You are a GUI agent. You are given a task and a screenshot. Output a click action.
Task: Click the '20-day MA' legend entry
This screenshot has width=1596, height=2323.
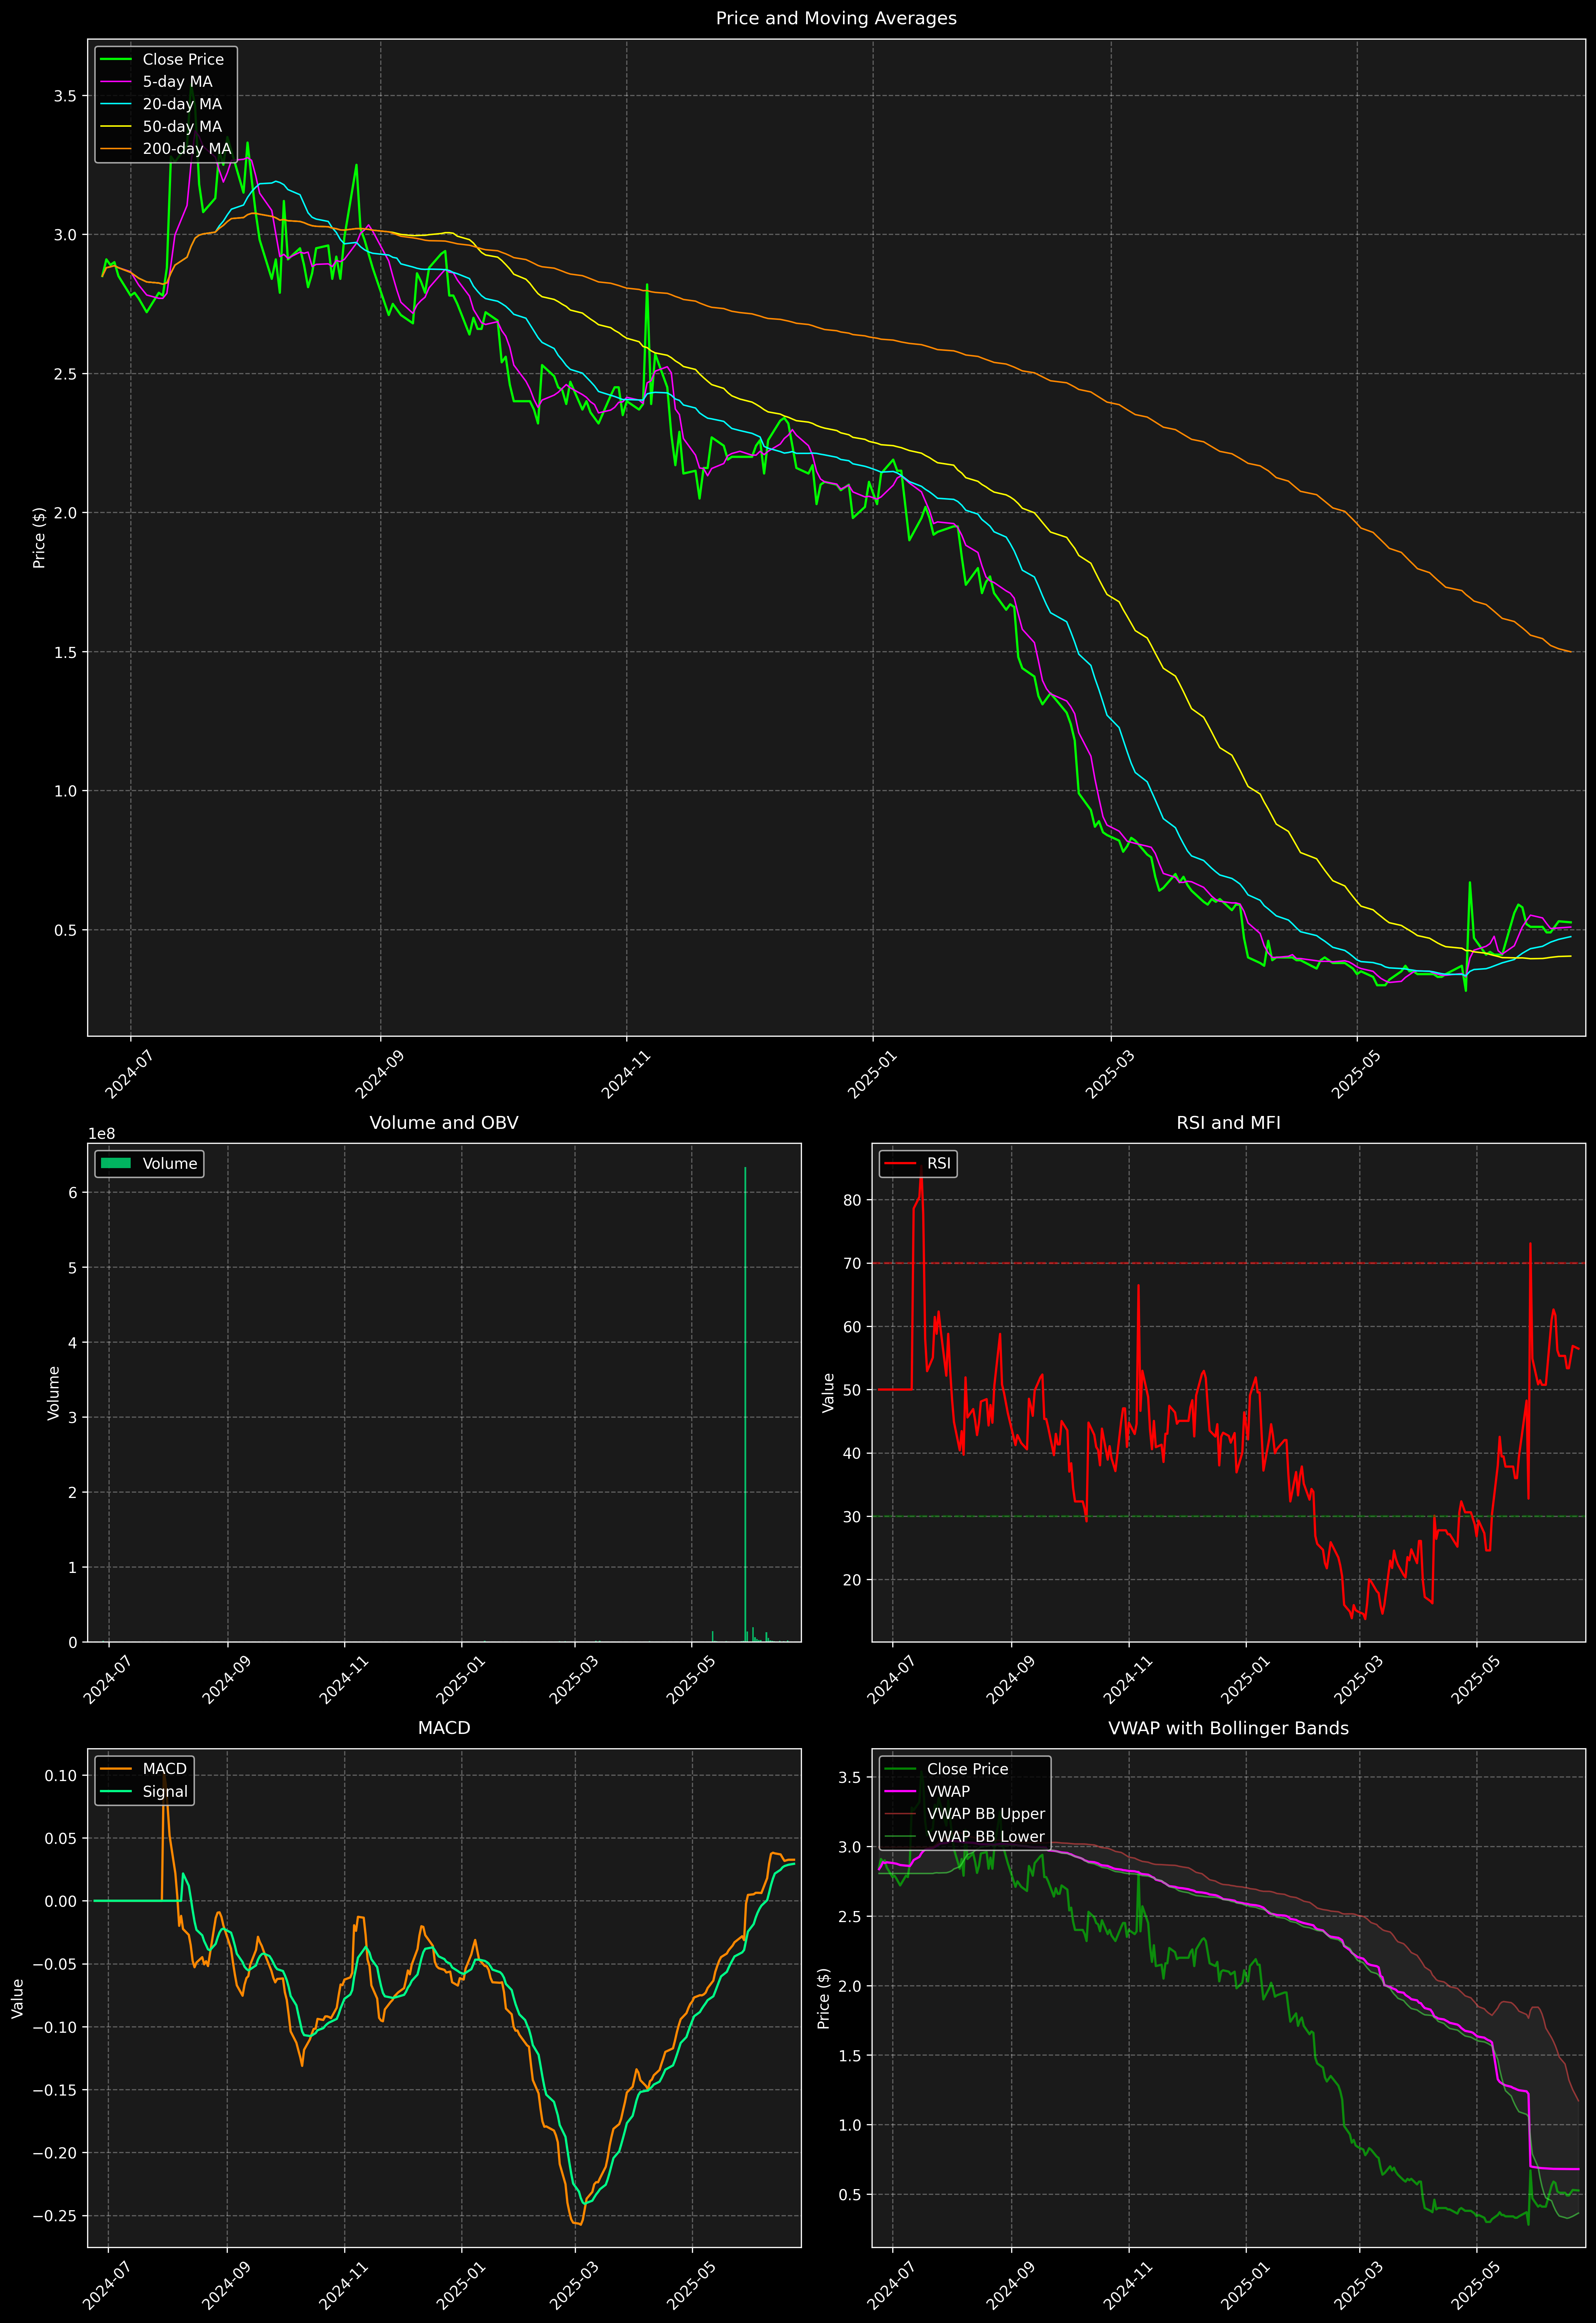tap(162, 104)
